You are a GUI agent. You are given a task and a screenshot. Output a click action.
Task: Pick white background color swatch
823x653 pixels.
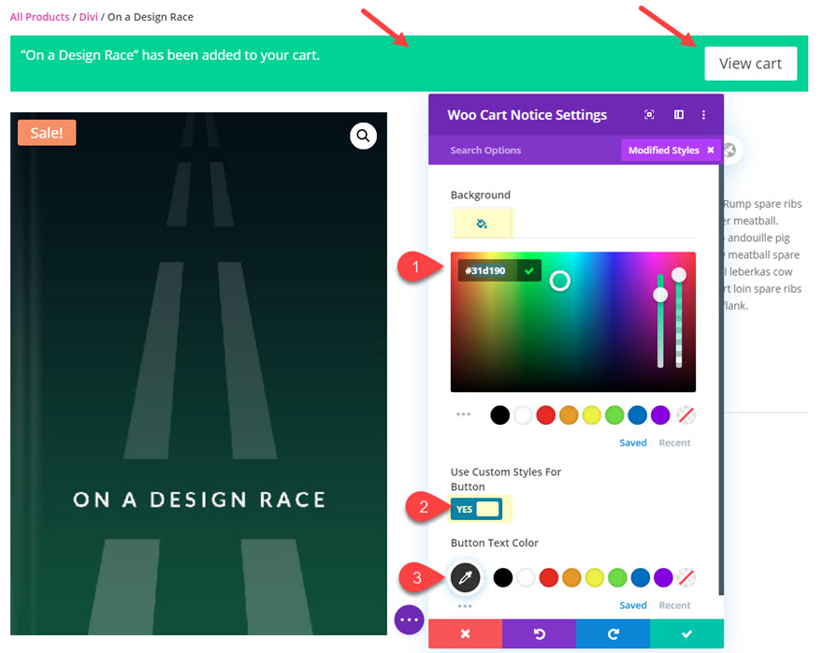523,415
